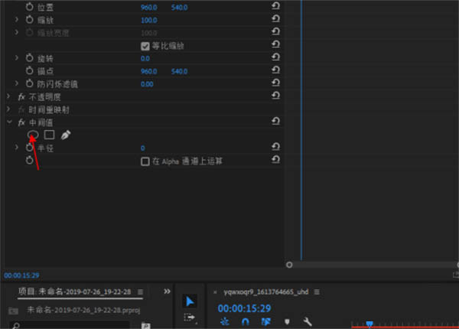This screenshot has height=329, width=459.
Task: Expand the 缩放 property
Action: (x=18, y=19)
